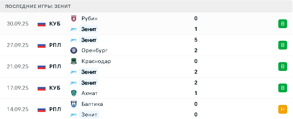This screenshot has width=293, height=119.
Task: Click the Orenburg club crest icon
Action: [x=73, y=50]
